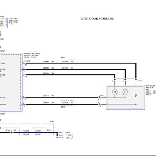Click the WITH DOOR MODULES heading
The height and width of the screenshot is (156, 156).
click(x=97, y=19)
